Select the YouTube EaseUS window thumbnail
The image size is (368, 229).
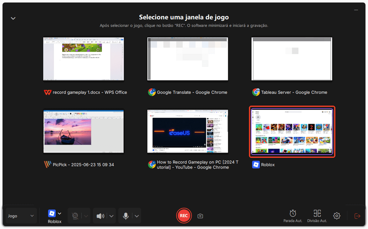[x=187, y=131]
